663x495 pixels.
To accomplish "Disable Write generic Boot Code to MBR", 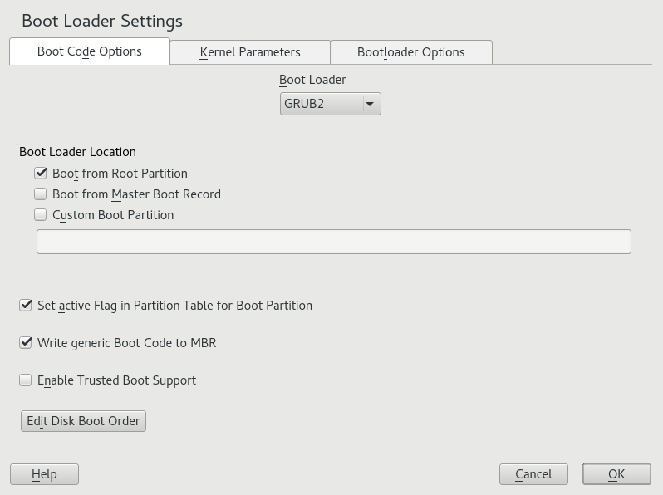I will pyautogui.click(x=26, y=343).
